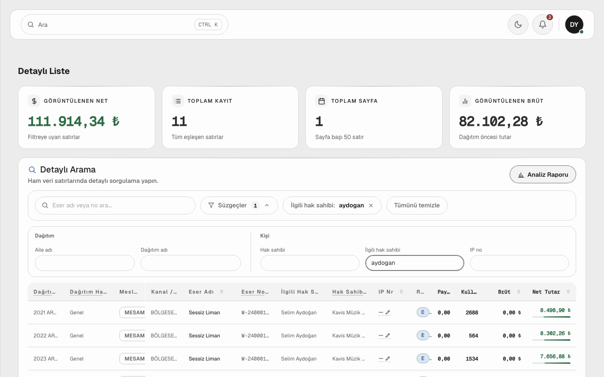Click the Eser No column header

click(255, 292)
